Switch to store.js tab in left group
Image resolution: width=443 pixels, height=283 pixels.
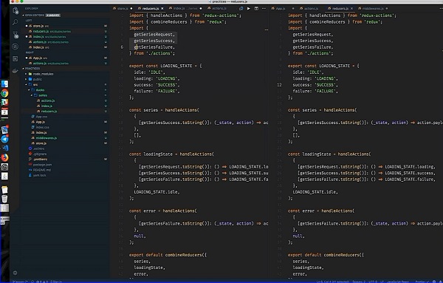coord(123,8)
